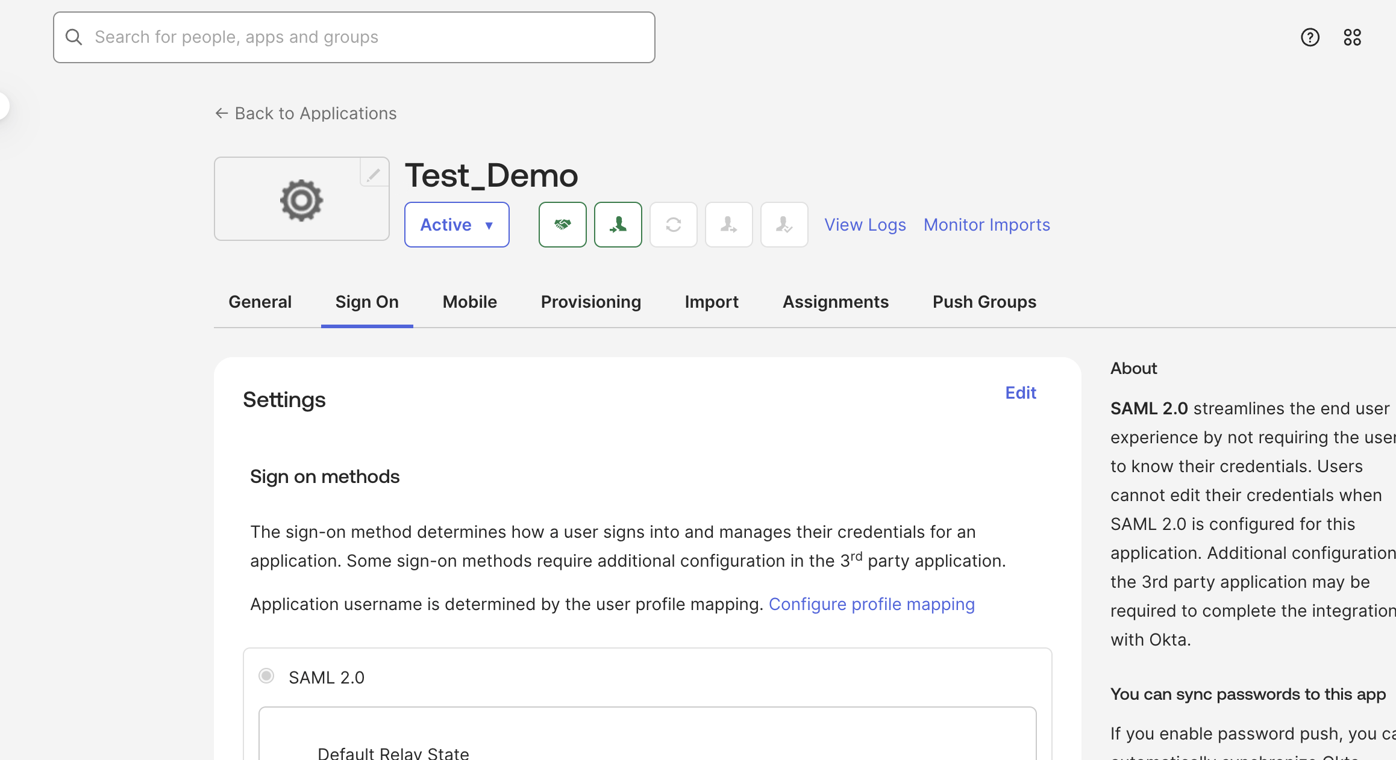Select the SAML 2.0 radio button
This screenshot has height=760, width=1396.
pos(266,676)
